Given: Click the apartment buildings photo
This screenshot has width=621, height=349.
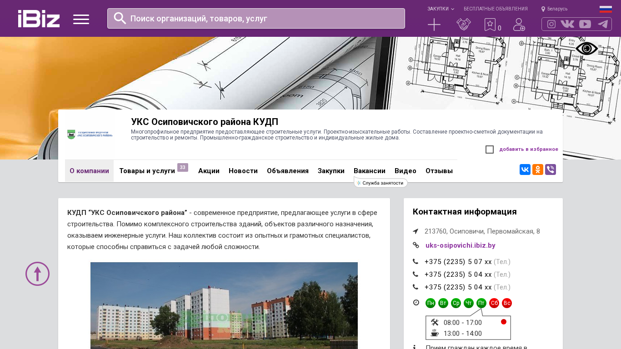Looking at the screenshot, I should [x=224, y=305].
